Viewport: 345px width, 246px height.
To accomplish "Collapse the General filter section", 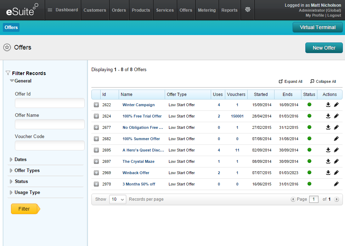I will 23,81.
